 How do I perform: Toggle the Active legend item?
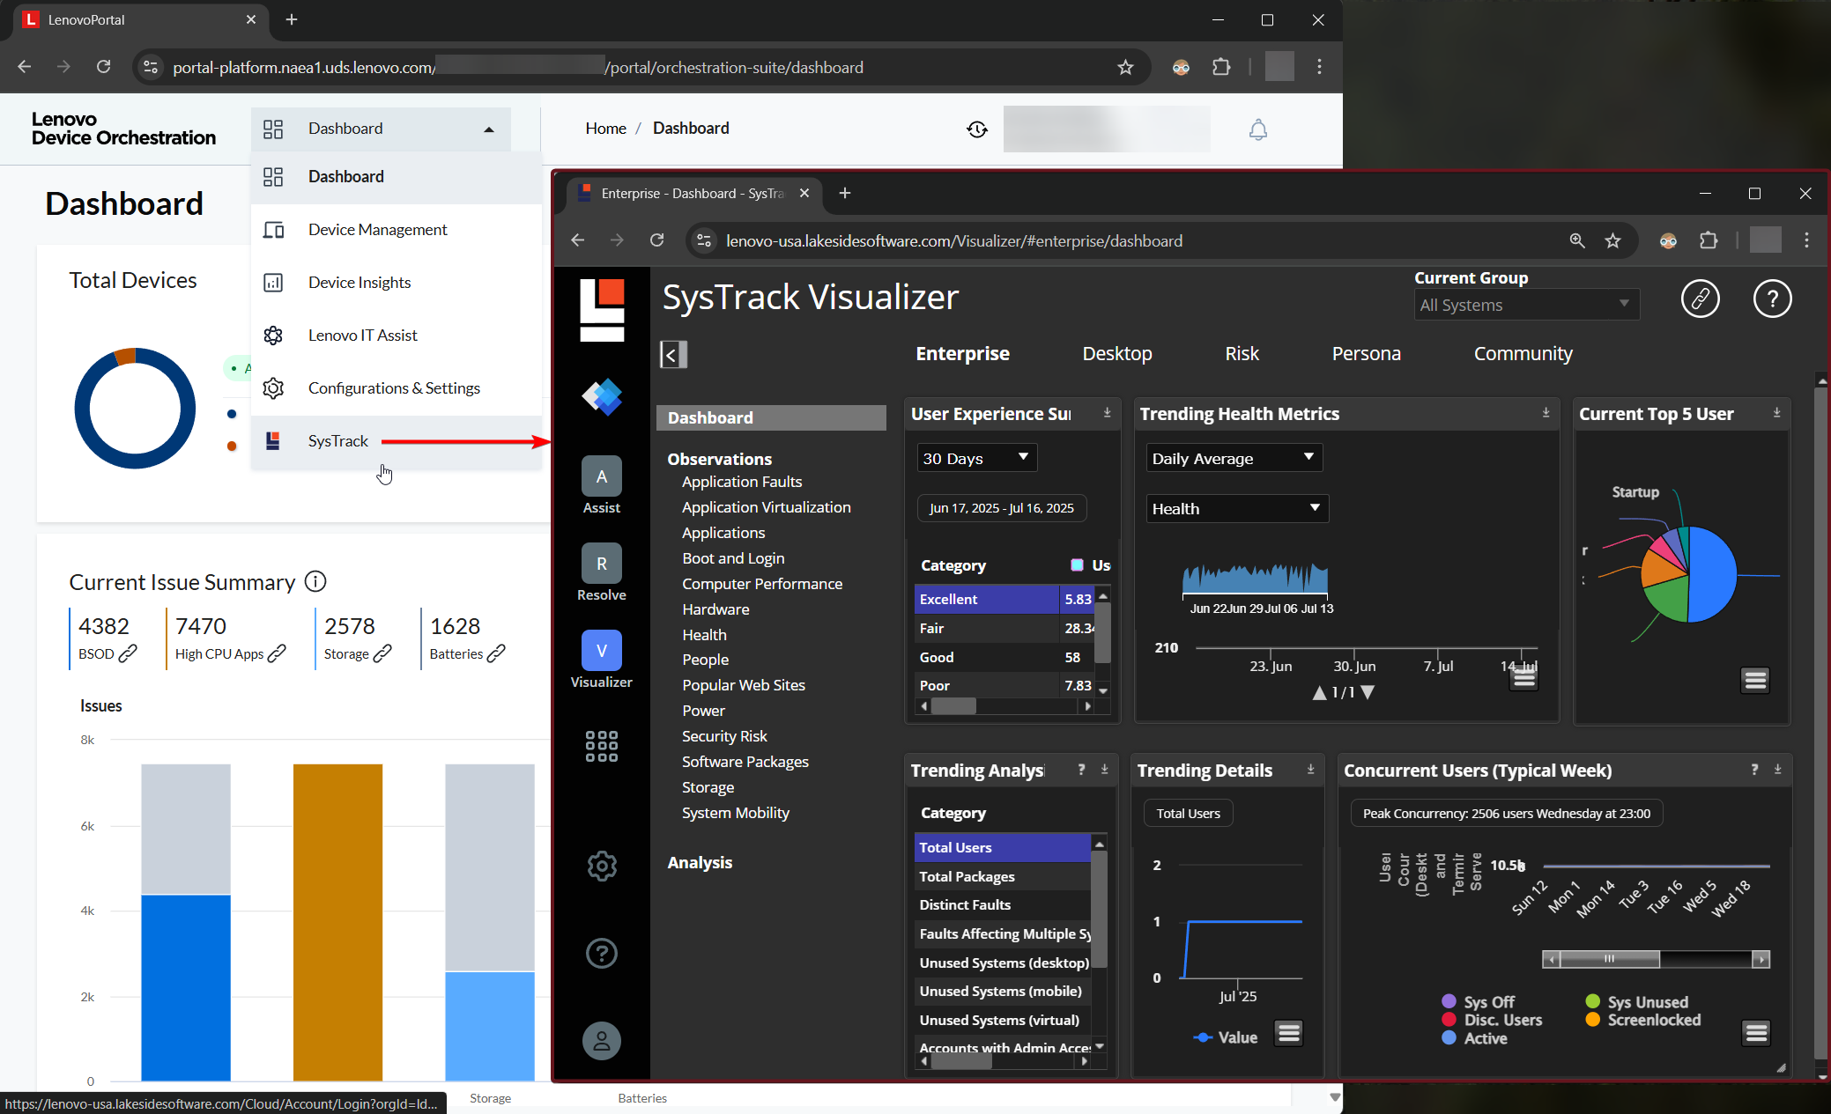coord(1475,1038)
